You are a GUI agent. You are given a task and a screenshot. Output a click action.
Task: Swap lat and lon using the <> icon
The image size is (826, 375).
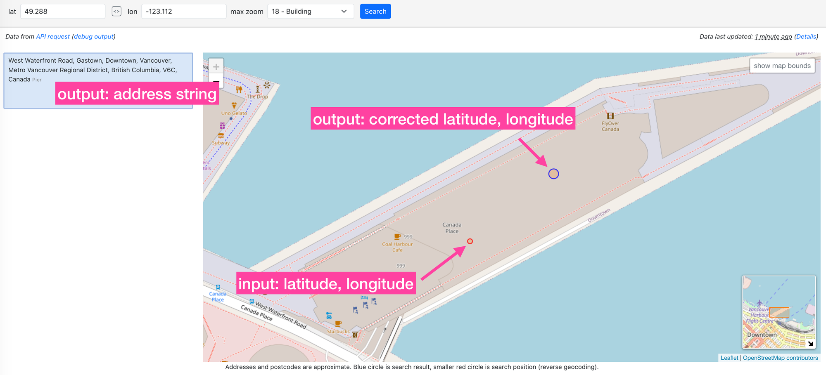116,11
